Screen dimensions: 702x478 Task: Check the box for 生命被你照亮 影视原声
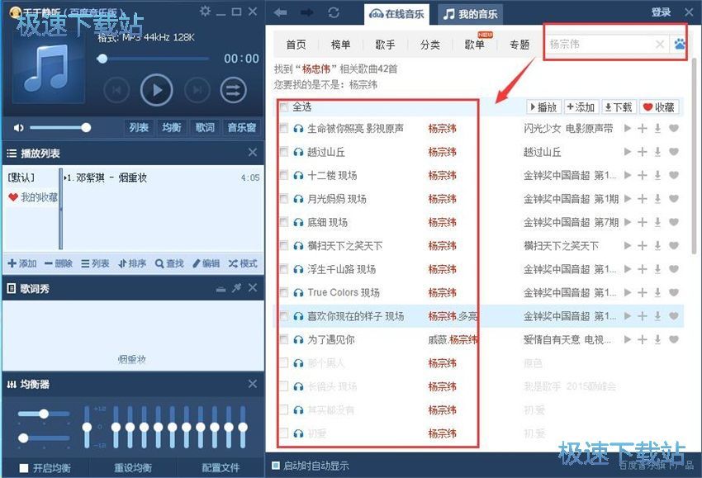coord(283,129)
